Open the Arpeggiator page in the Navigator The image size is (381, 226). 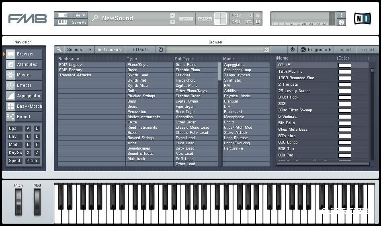tap(24, 96)
